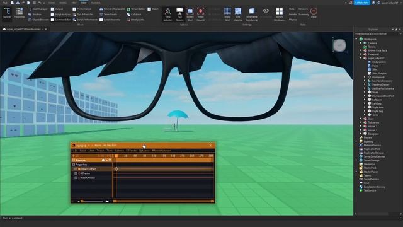Expand the Humanoid node in Explorer
Screen dimensions: 403x227
pyautogui.click(x=365, y=77)
